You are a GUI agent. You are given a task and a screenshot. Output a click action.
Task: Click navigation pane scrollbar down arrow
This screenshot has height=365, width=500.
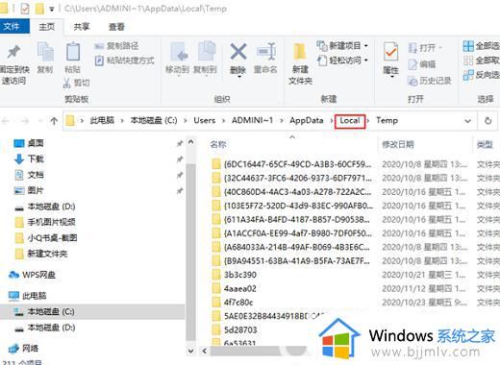(x=190, y=351)
